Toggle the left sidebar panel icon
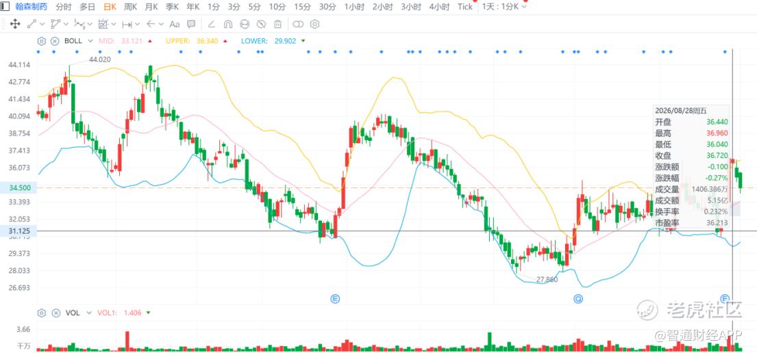 (x=5, y=6)
